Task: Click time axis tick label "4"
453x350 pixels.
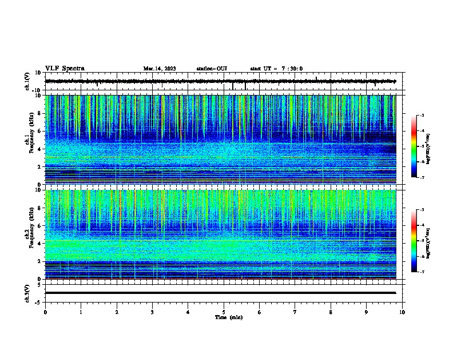Action: click(188, 312)
